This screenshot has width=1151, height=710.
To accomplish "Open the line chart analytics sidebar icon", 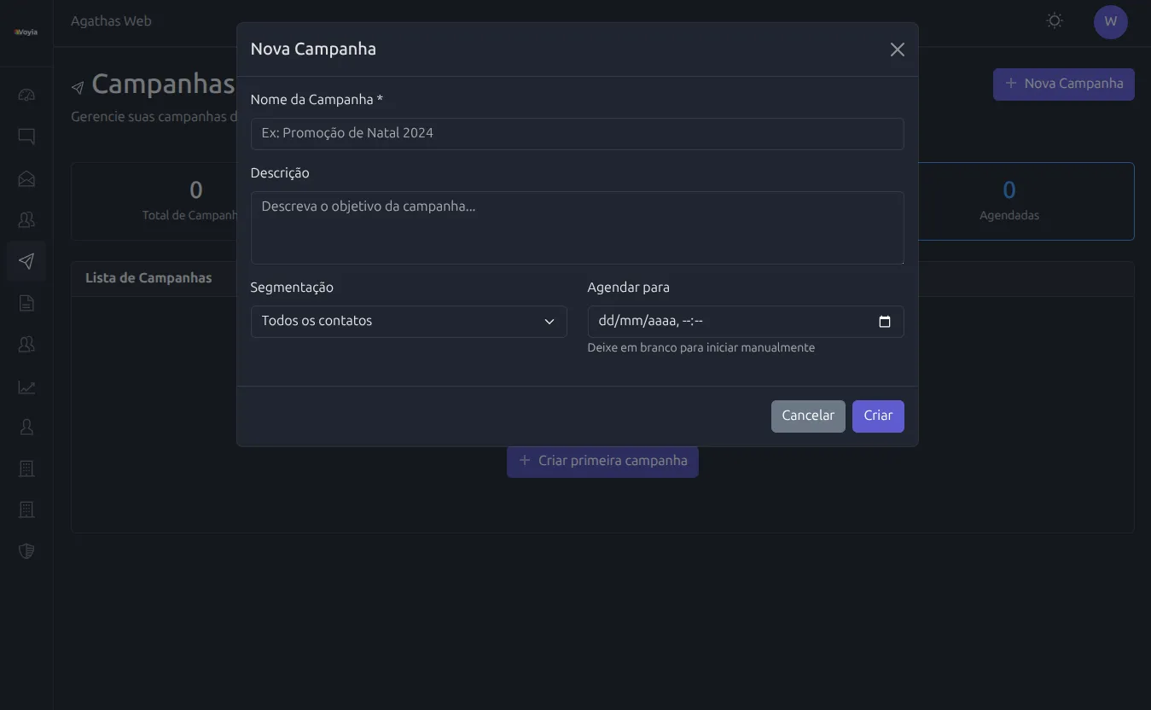I will (26, 387).
